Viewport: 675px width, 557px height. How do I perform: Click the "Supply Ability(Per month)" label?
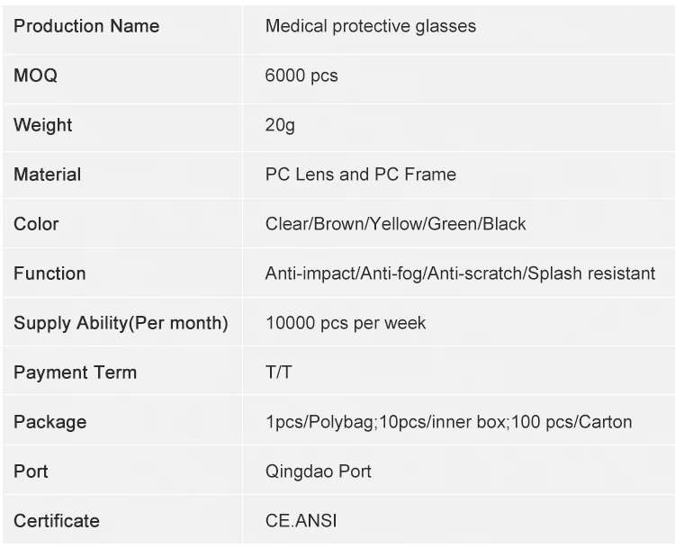point(121,323)
